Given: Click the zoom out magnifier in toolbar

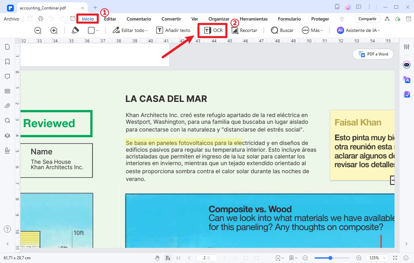Looking at the screenshot, I should coord(38,30).
